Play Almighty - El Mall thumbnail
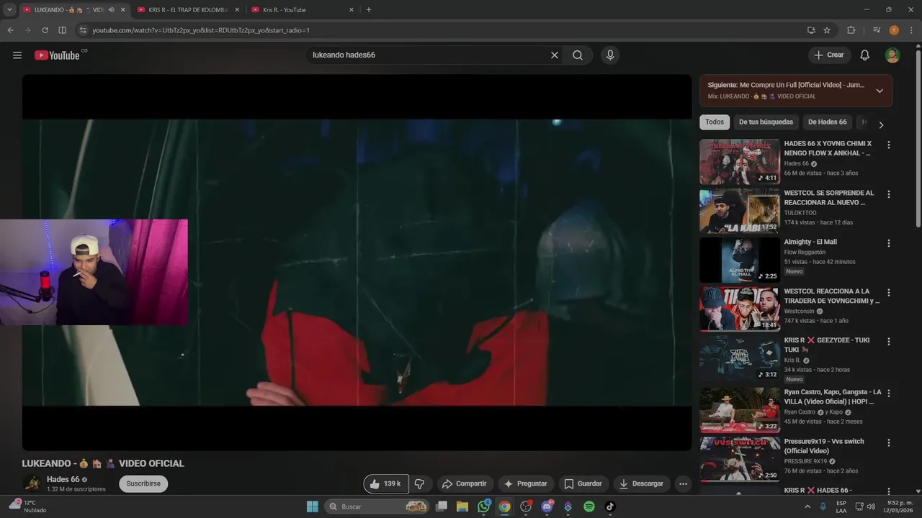This screenshot has height=518, width=922. tap(740, 260)
